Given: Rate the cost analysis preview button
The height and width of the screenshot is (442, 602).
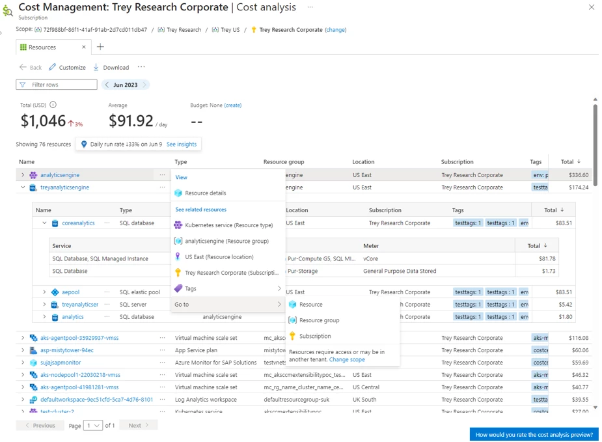Looking at the screenshot, I should coord(534,434).
